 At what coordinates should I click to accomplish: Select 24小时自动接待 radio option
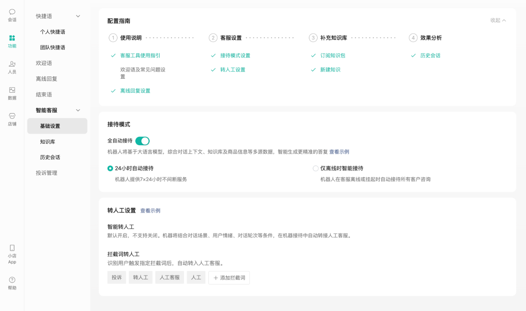[x=111, y=168]
